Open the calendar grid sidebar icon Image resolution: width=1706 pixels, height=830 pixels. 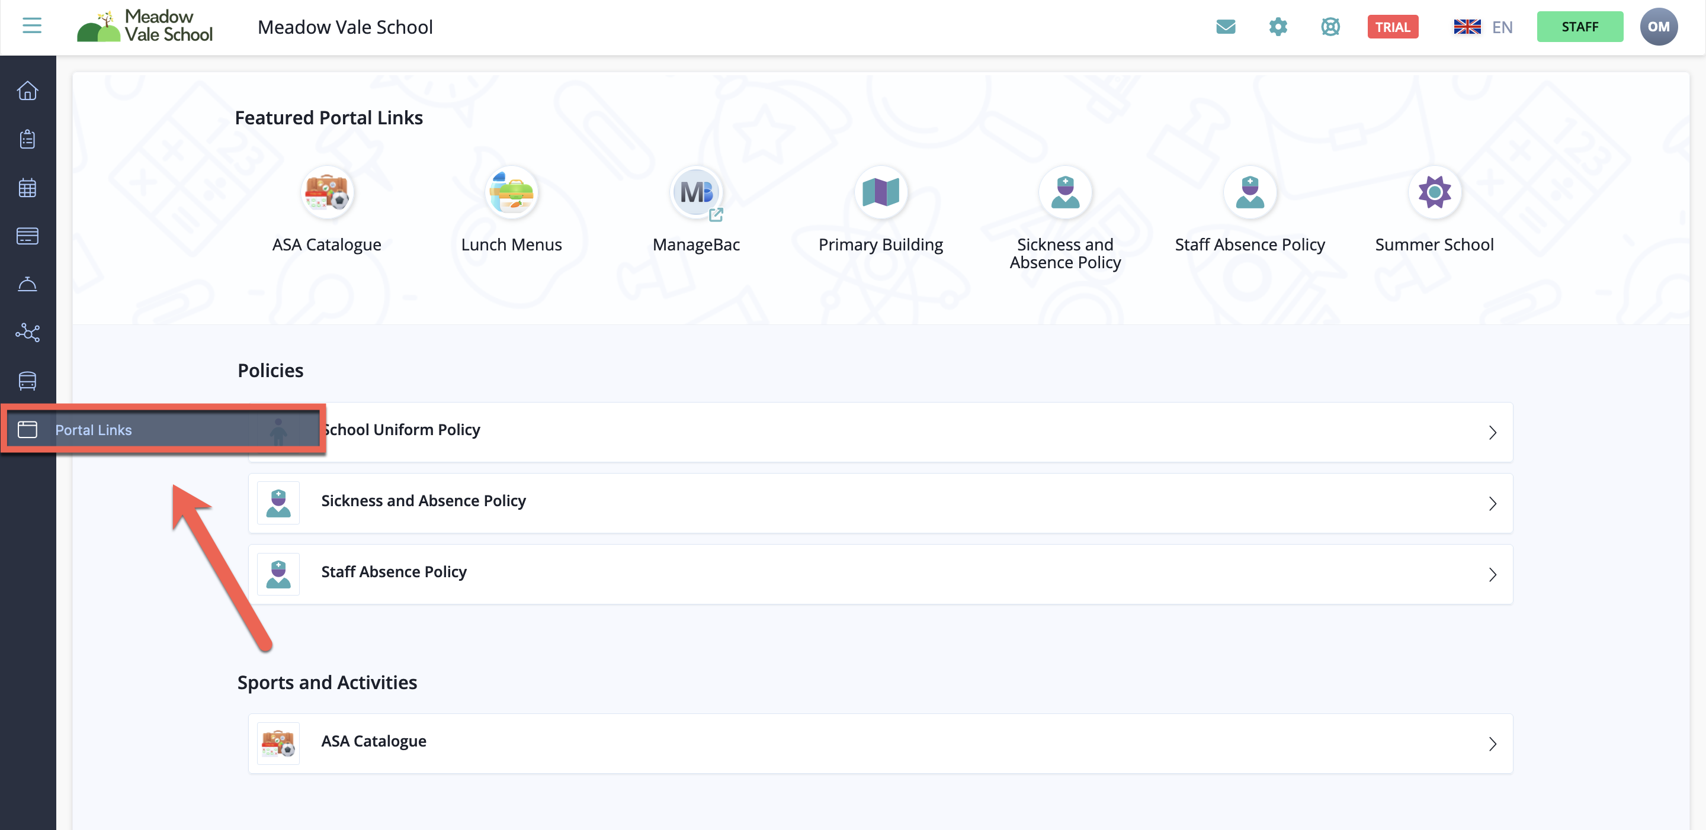coord(27,188)
